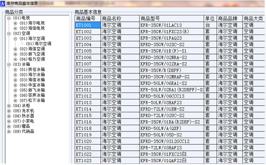Expand the (05)洗衣机 category
This screenshot has height=165, width=266.
[x=9, y=111]
